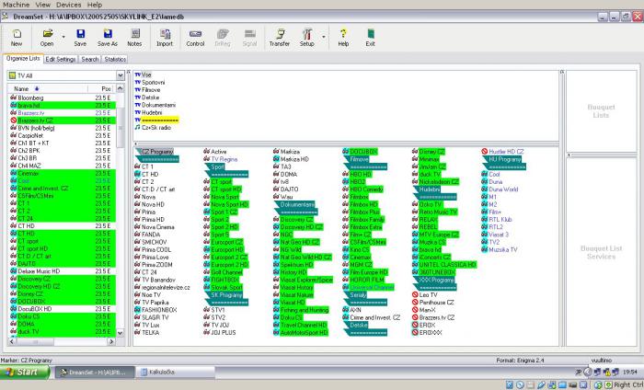Image resolution: width=644 pixels, height=390 pixels.
Task: Open the Devices menu
Action: click(x=69, y=5)
